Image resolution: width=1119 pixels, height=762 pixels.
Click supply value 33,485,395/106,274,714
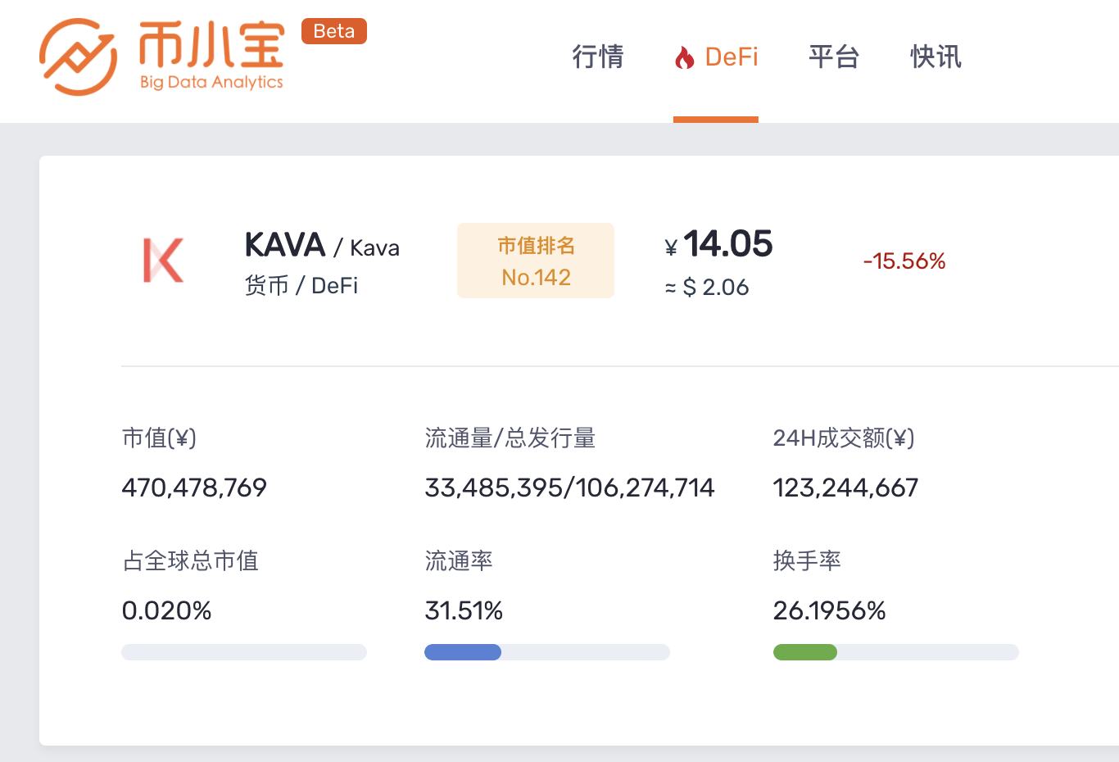[x=570, y=488]
